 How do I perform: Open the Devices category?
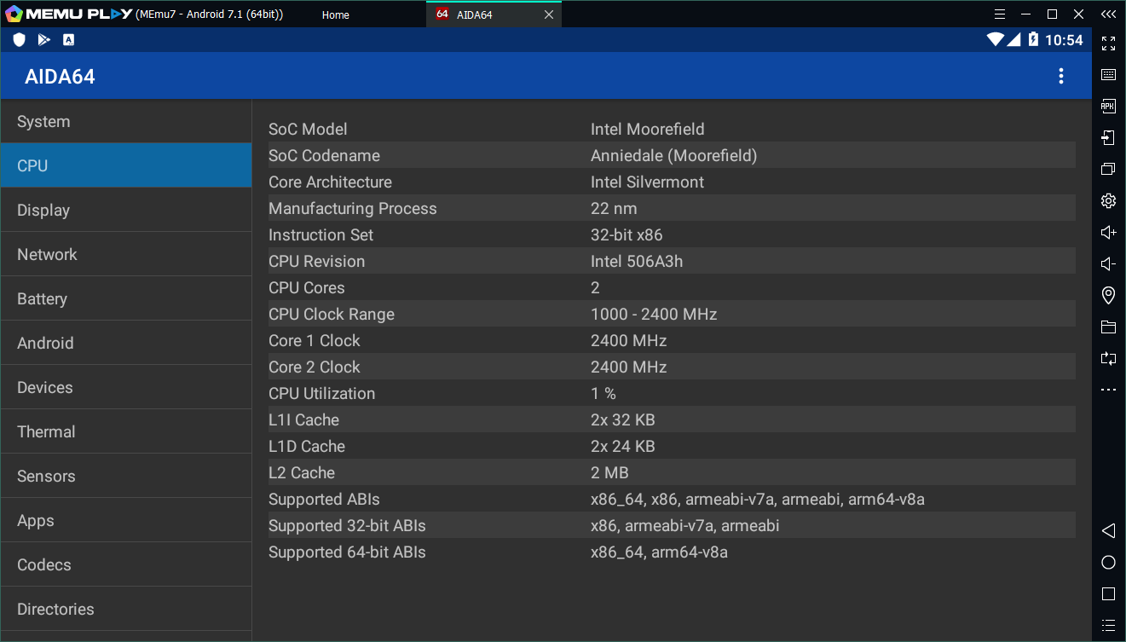tap(126, 387)
